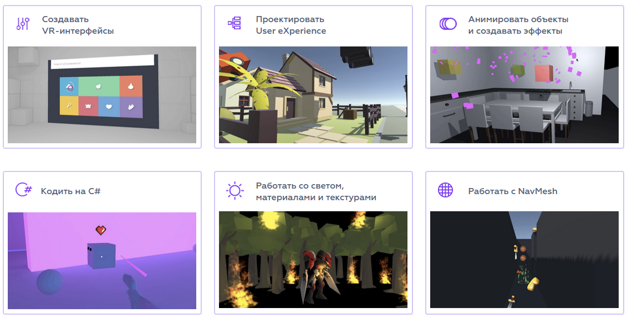Open the kitchen with pink particles thumbnail

coord(524,95)
